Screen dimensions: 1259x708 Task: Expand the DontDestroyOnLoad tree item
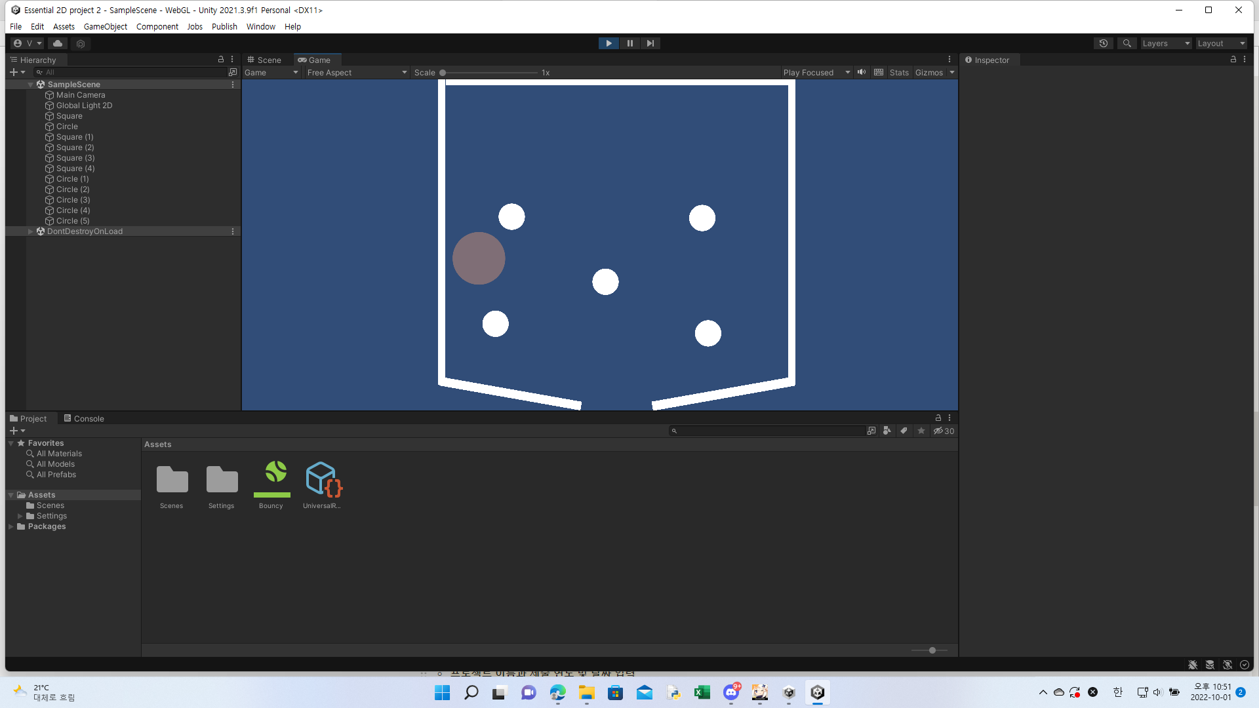tap(30, 231)
